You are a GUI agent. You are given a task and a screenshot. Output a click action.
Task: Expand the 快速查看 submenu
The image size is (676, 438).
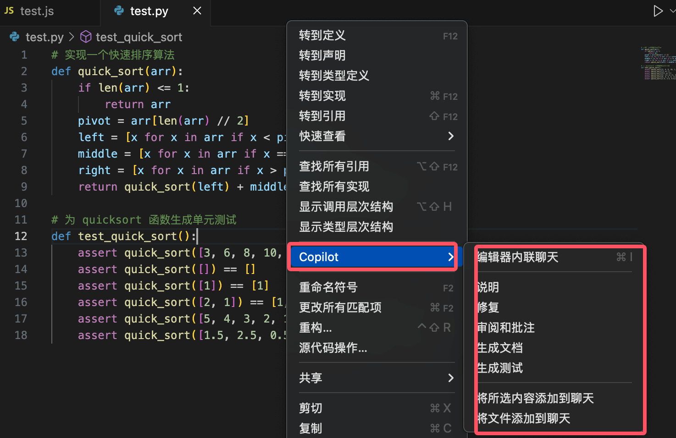[322, 136]
